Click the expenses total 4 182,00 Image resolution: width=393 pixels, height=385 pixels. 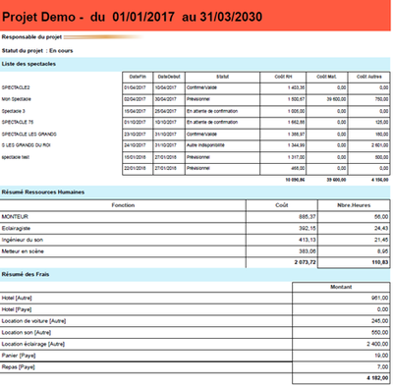coord(341,378)
